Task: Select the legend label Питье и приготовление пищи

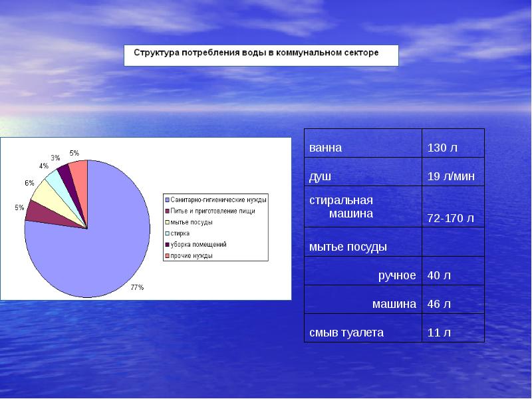Action: [203, 211]
